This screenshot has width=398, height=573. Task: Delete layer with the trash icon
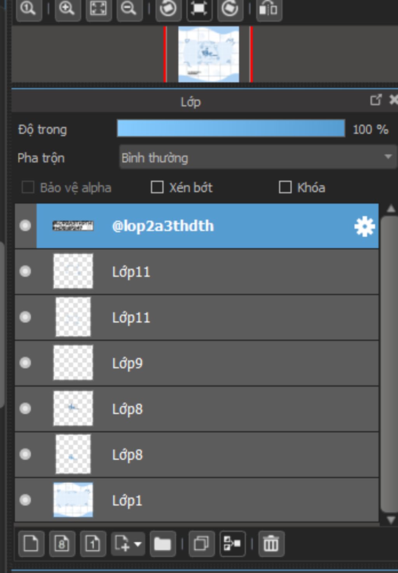tap(271, 543)
